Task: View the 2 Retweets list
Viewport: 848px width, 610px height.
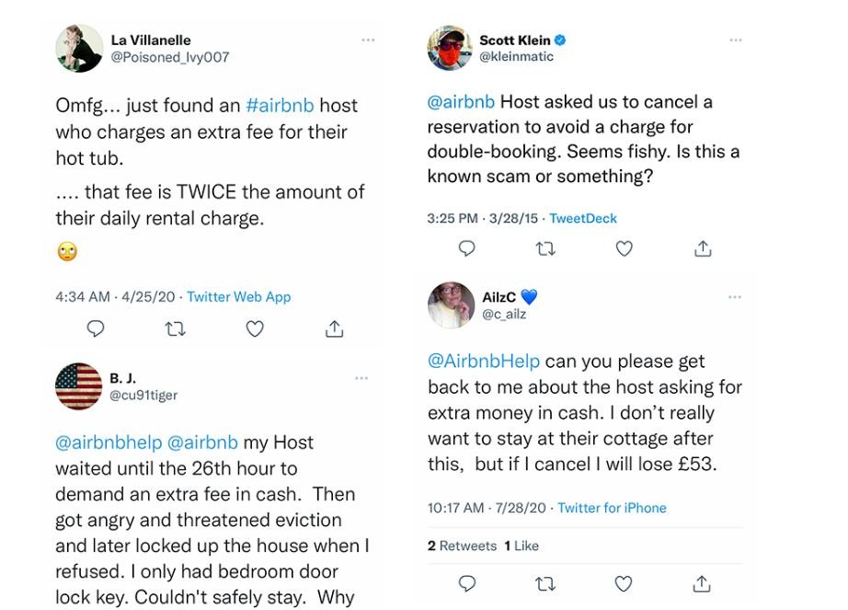Action: click(462, 546)
